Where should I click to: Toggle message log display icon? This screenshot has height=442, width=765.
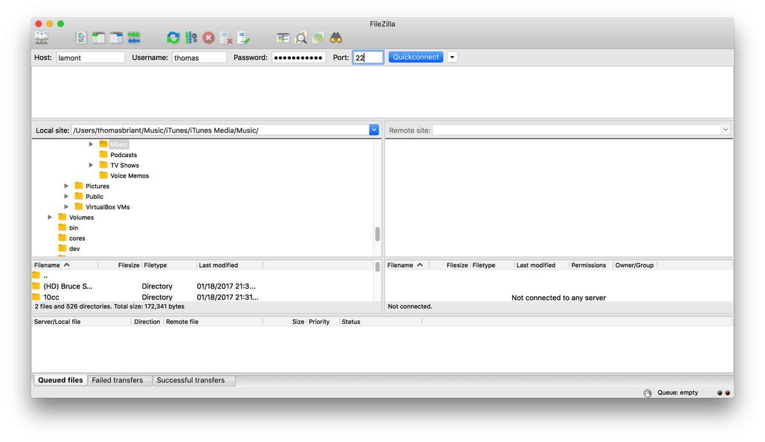coord(81,38)
